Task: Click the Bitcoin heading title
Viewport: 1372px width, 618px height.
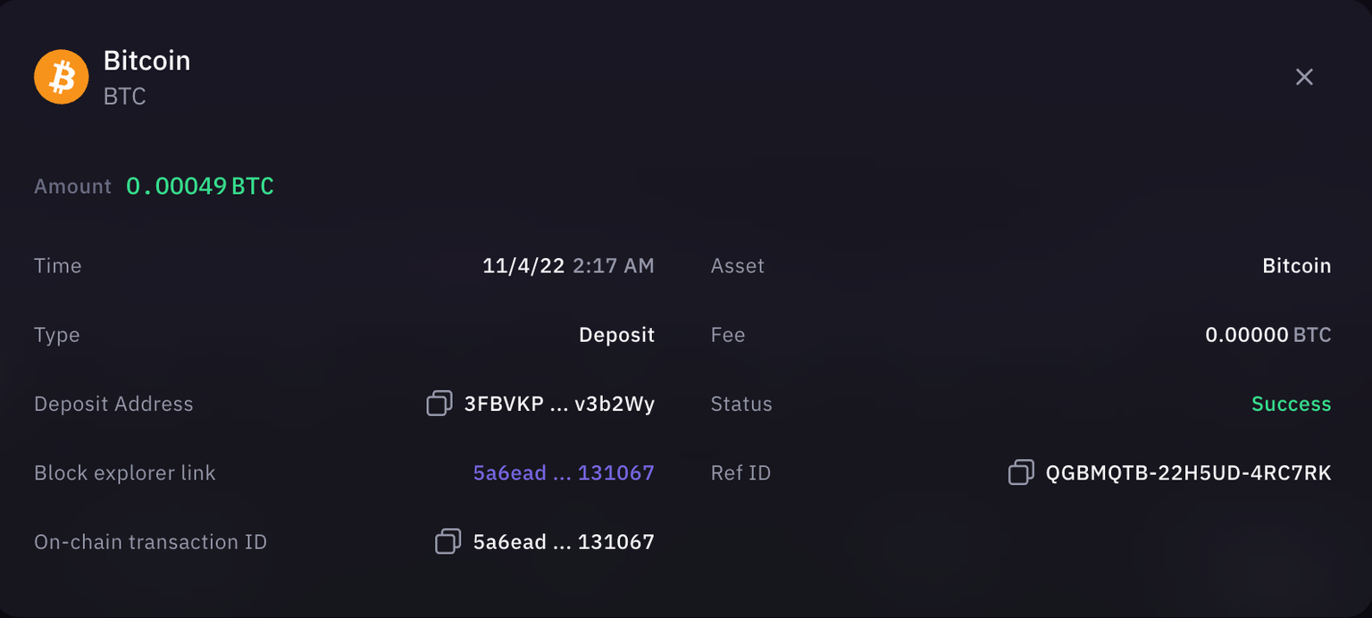Action: pyautogui.click(x=146, y=61)
